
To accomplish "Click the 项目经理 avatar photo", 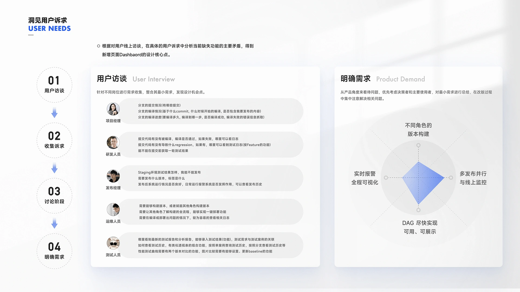I will pyautogui.click(x=113, y=109).
